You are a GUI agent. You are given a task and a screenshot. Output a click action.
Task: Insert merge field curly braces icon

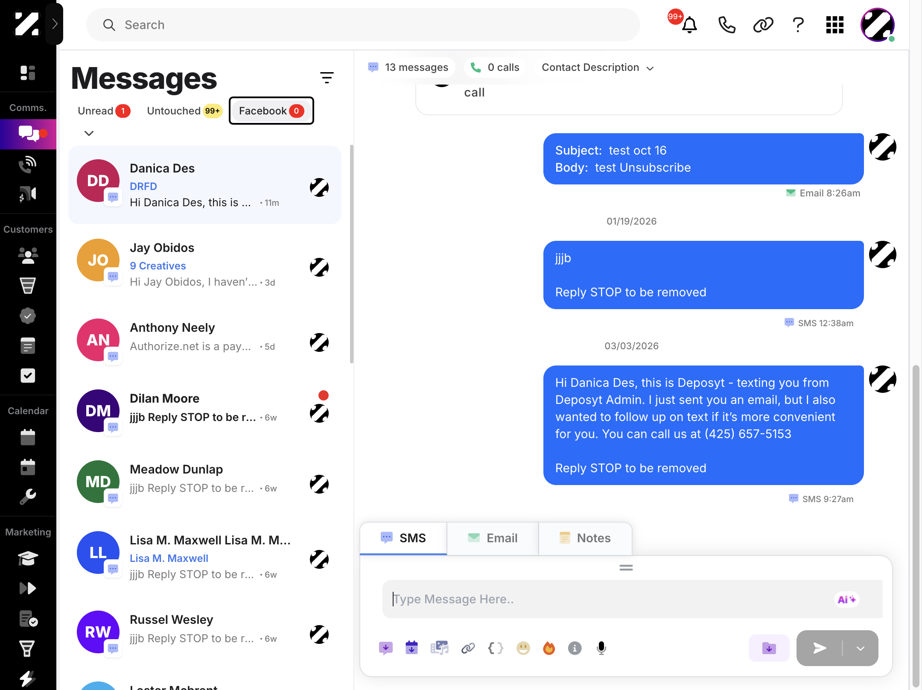click(x=496, y=648)
